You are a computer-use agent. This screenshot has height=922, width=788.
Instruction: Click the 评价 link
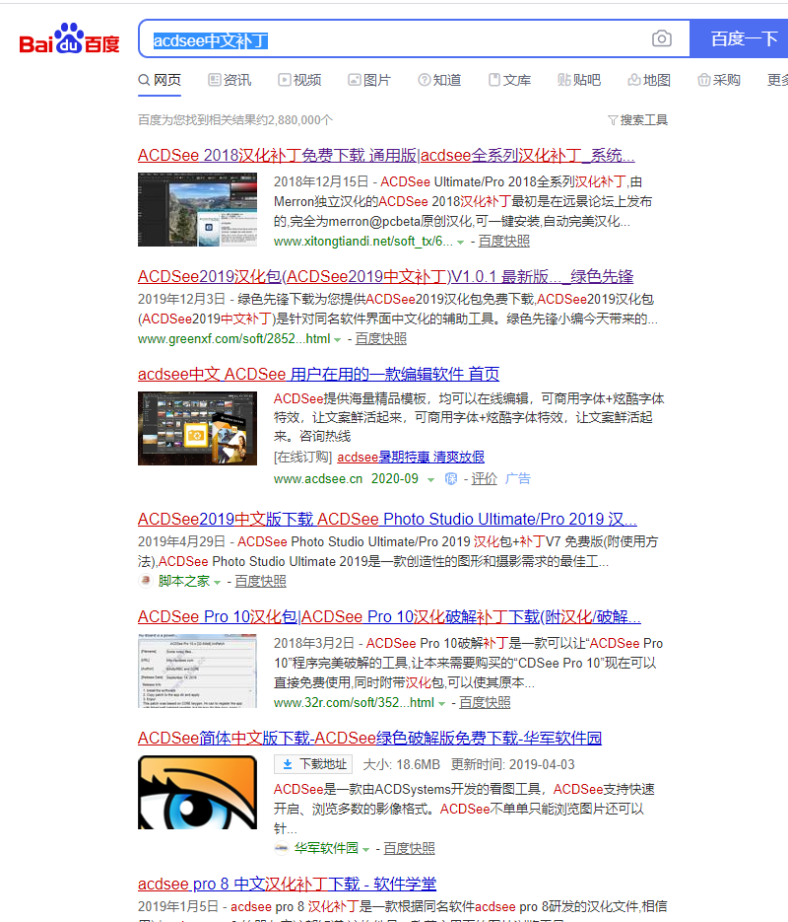[x=484, y=478]
